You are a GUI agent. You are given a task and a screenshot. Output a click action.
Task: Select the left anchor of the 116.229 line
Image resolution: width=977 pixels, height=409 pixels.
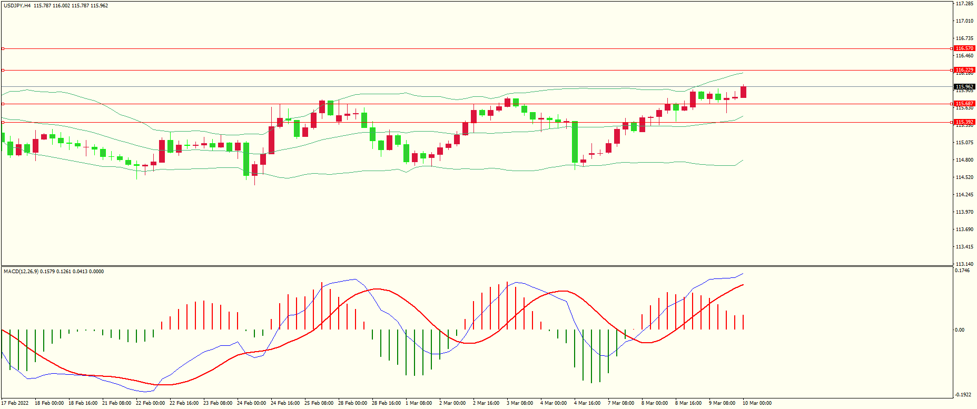(3, 70)
